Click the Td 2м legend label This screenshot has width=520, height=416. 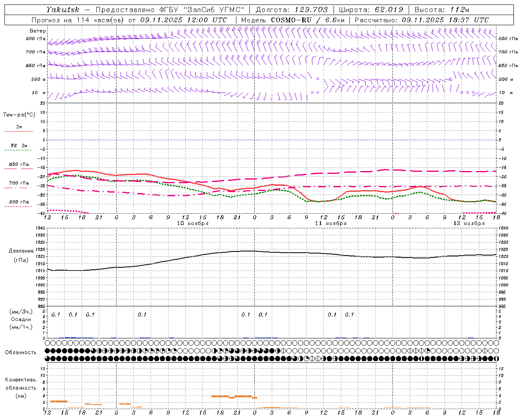[19, 145]
